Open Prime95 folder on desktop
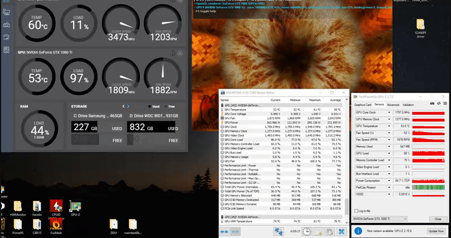This screenshot has width=451, height=238. (18, 227)
